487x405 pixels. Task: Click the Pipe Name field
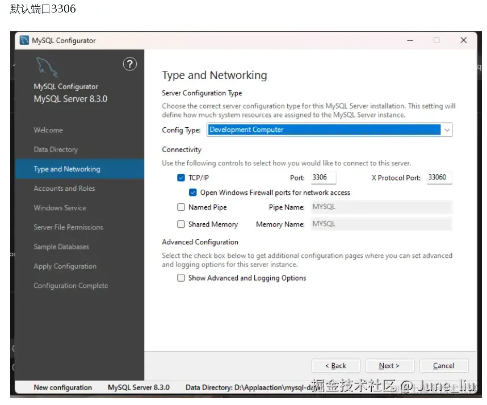tap(381, 207)
